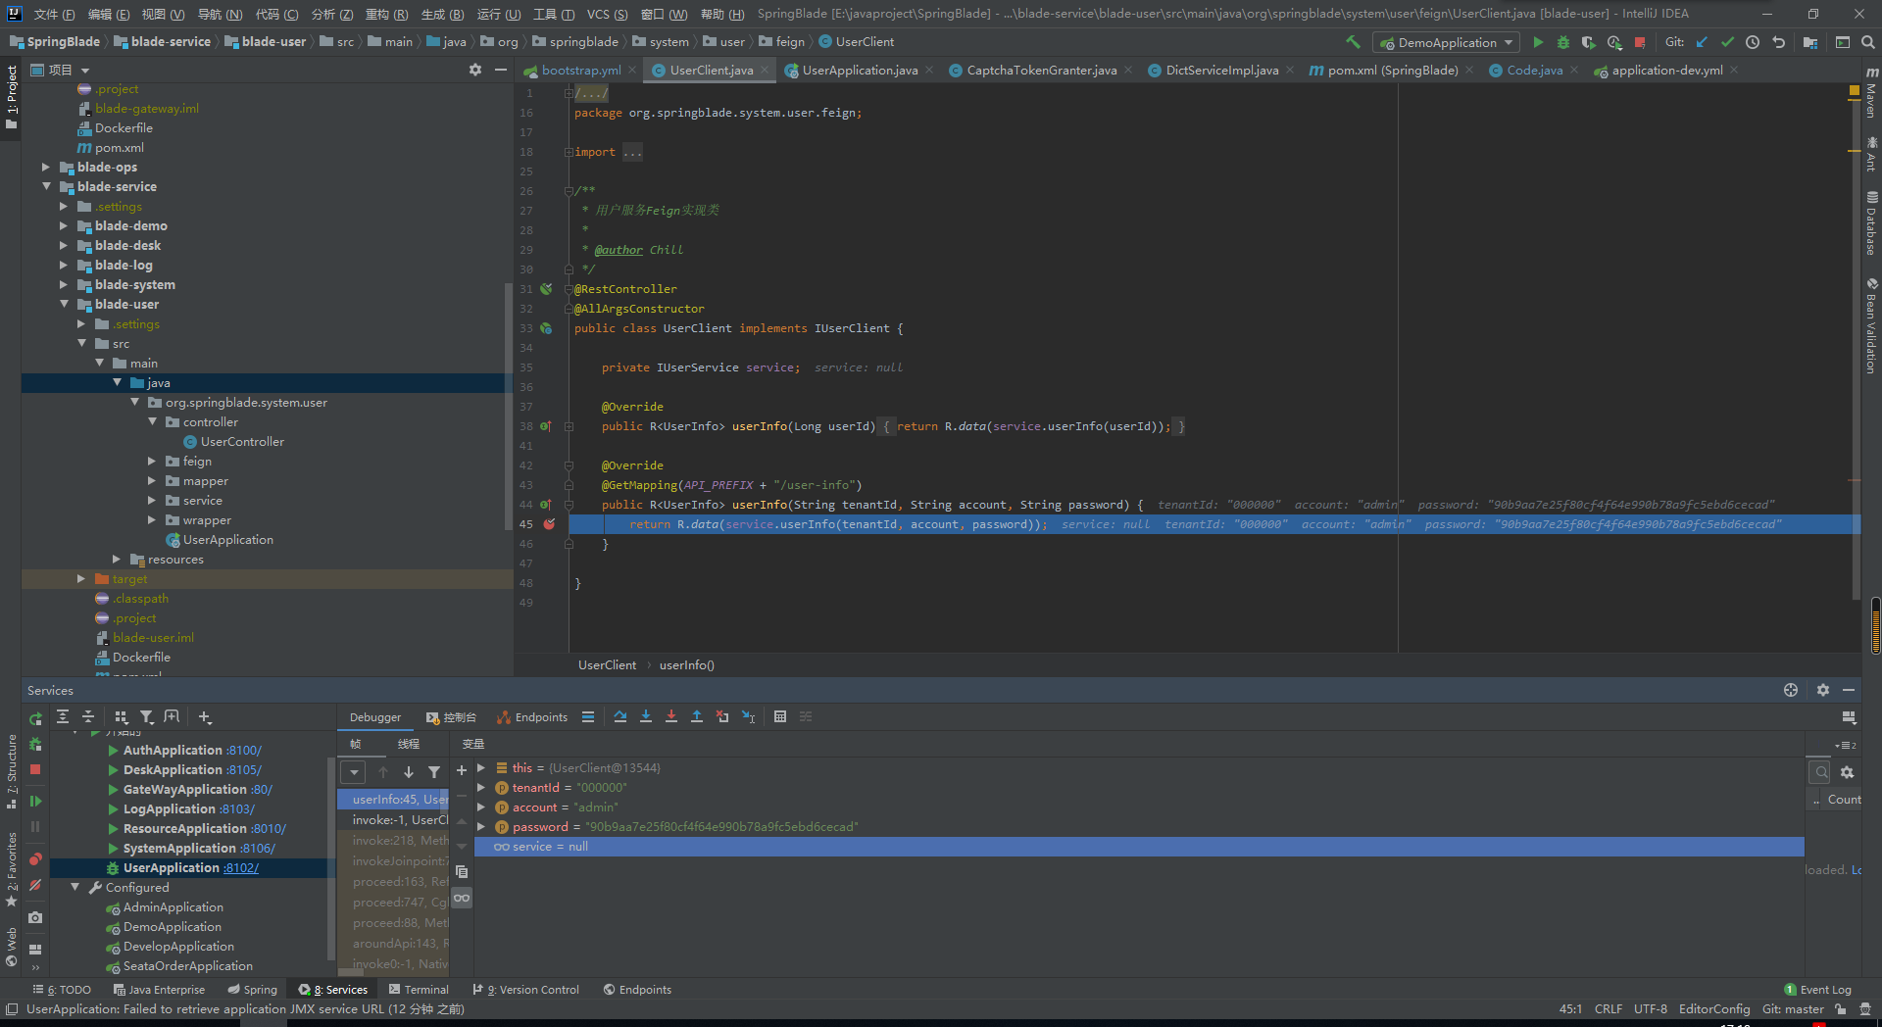Toggle Show Execution Point lines icon
The image size is (1882, 1027).
pyautogui.click(x=588, y=716)
